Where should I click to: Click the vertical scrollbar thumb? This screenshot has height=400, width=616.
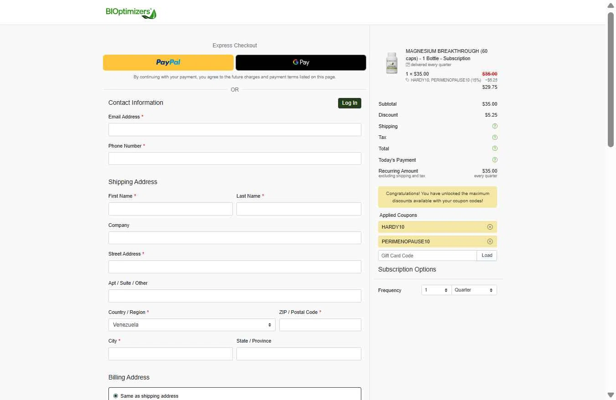coord(611,79)
